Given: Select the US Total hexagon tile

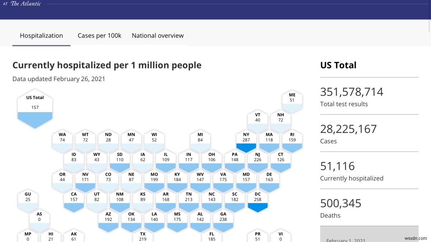Looking at the screenshot, I should coord(35,108).
